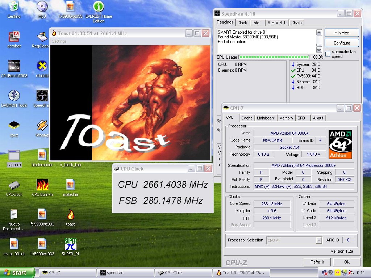The height and width of the screenshot is (278, 371).
Task: Open the About tab in CPU-Z
Action: [318, 118]
